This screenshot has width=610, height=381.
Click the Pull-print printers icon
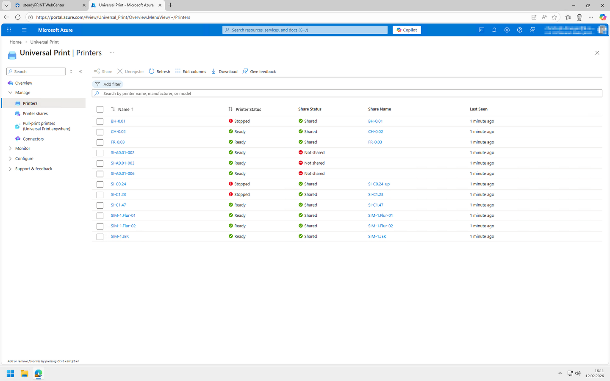17,126
